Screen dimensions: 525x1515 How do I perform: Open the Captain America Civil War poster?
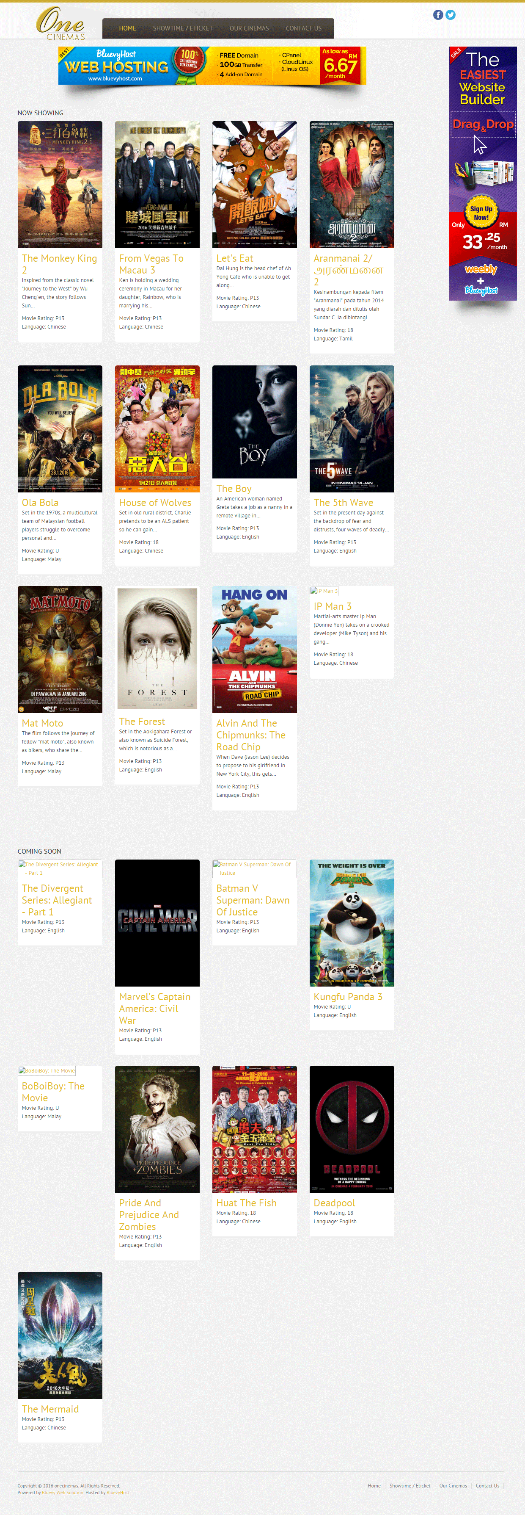point(157,923)
